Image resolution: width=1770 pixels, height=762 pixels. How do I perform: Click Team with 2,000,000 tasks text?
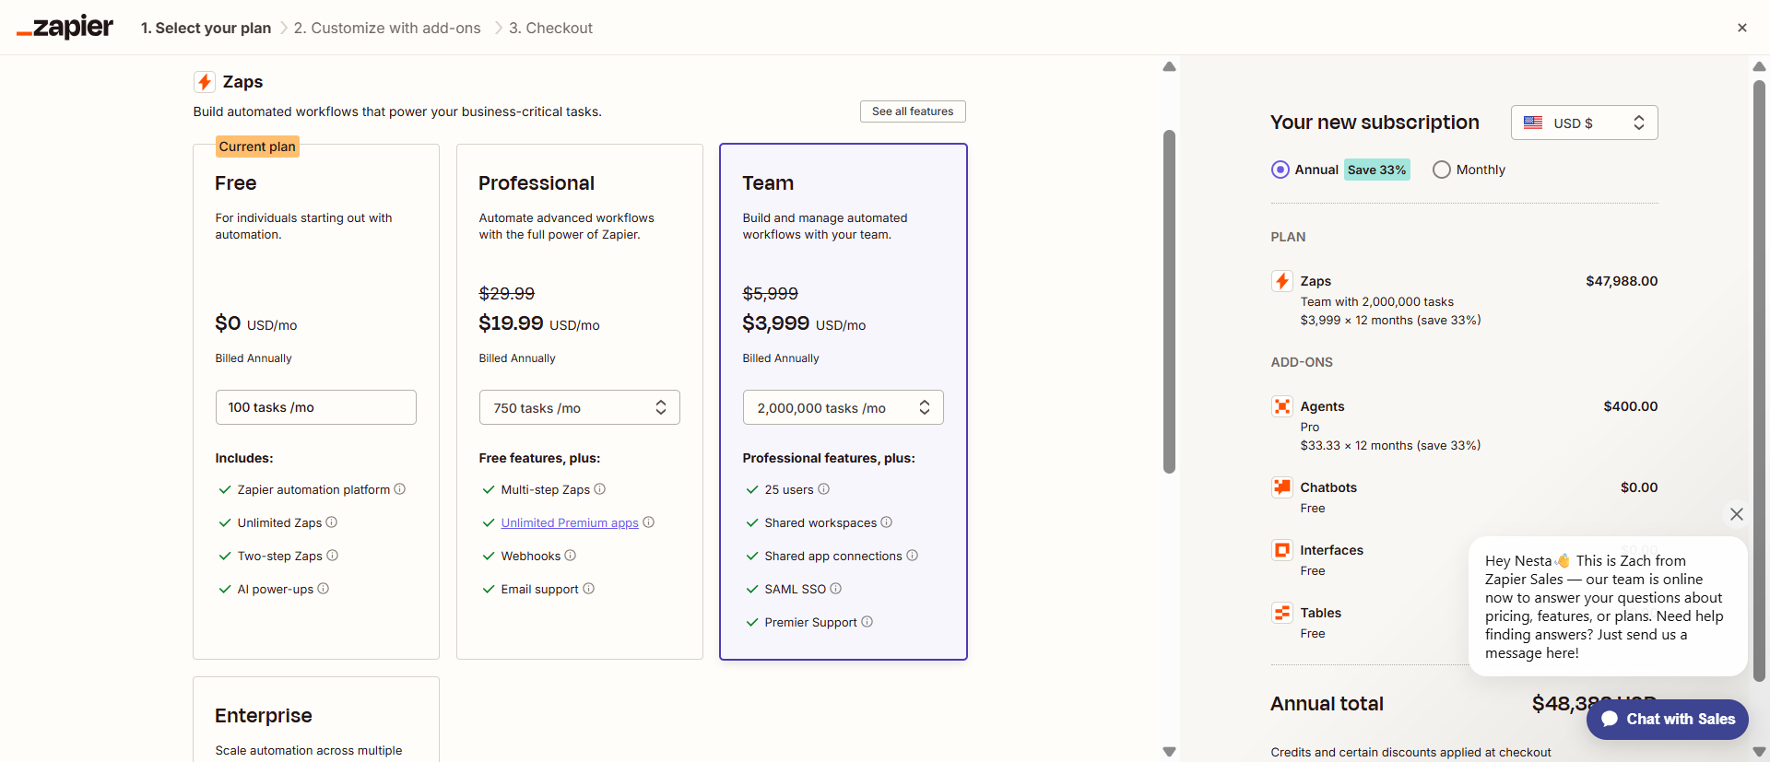[1376, 302]
